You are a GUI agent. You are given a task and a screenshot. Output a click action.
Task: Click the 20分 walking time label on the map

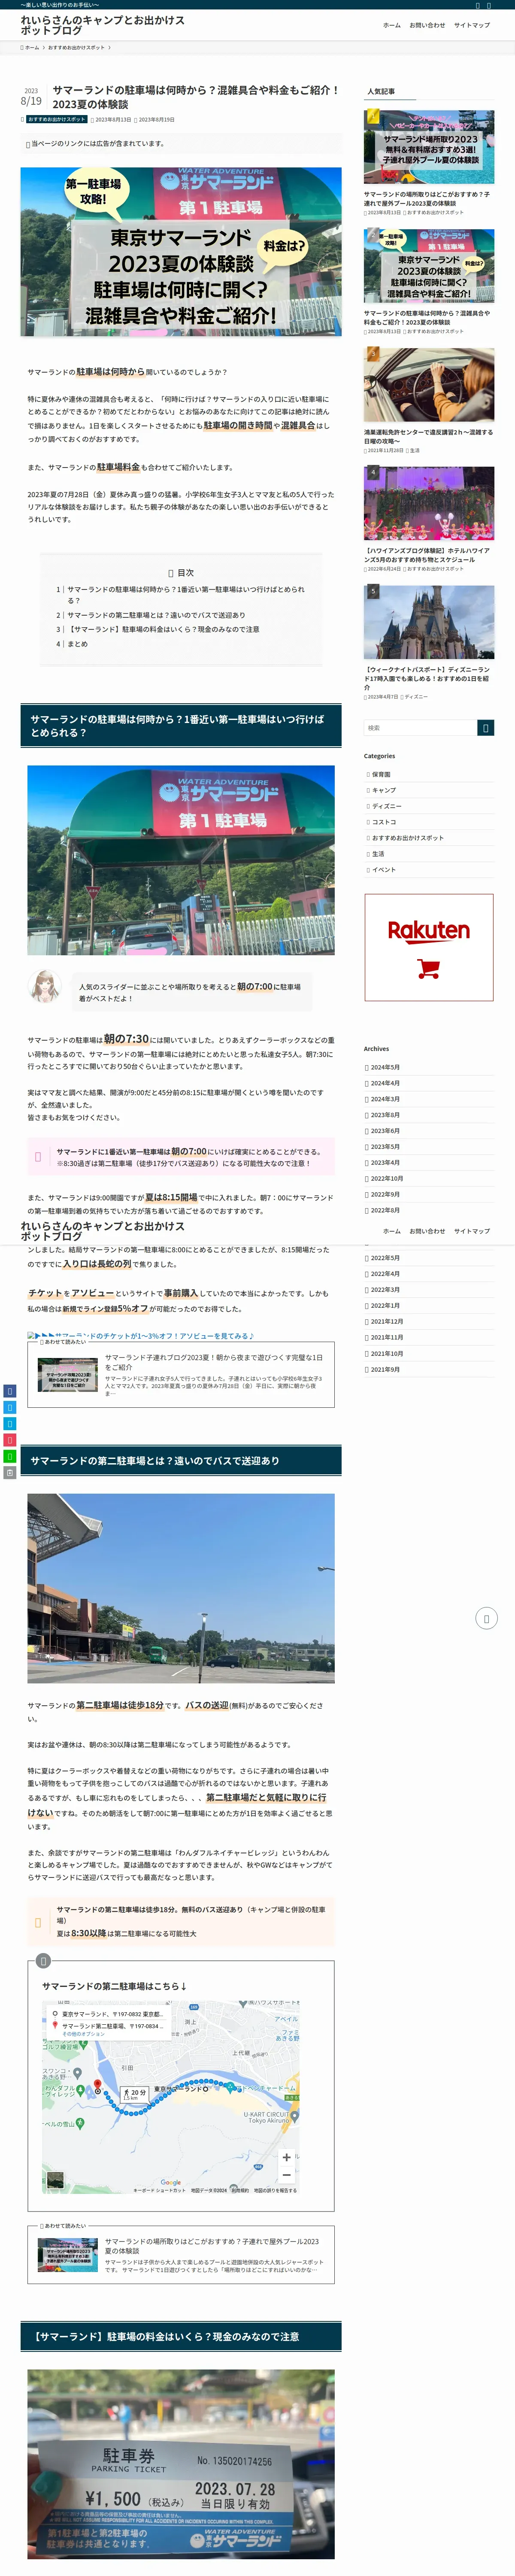pyautogui.click(x=135, y=2093)
